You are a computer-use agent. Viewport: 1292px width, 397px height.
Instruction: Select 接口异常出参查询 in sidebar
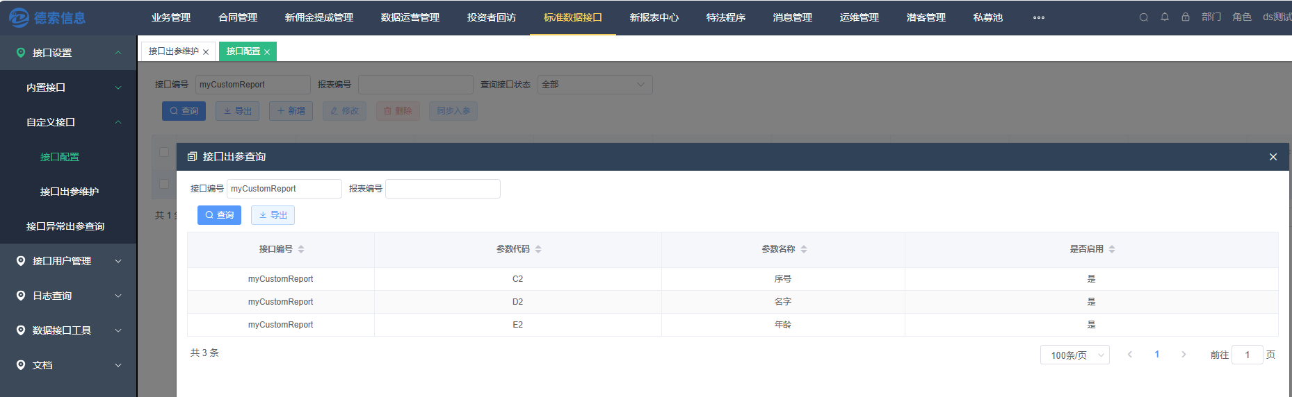pyautogui.click(x=65, y=226)
